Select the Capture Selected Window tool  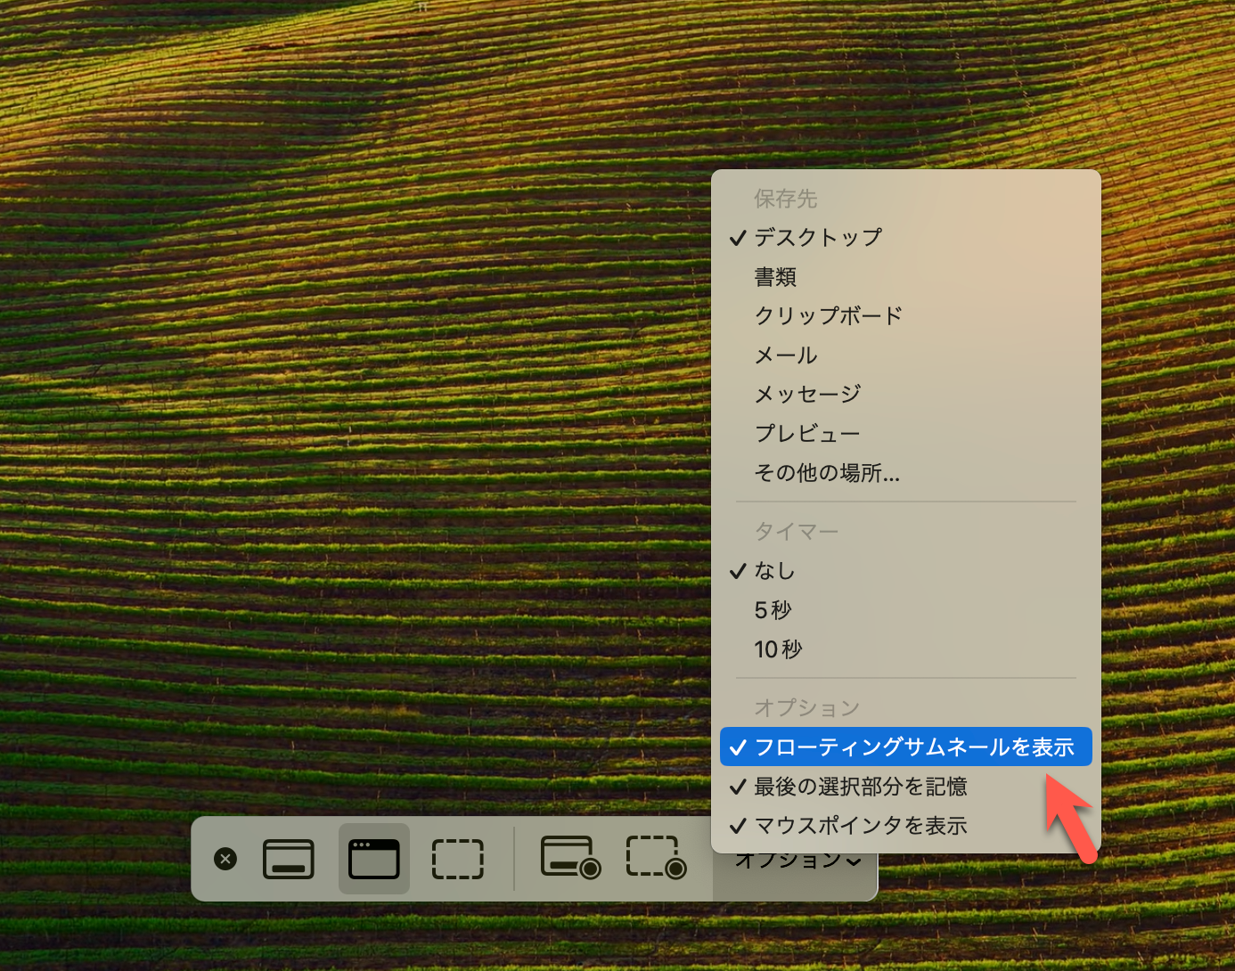click(x=373, y=859)
